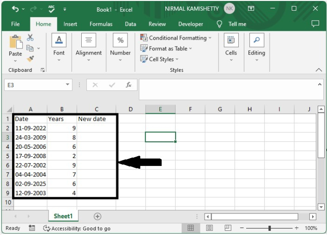Click vertical scrollbar down arrow
The height and width of the screenshot is (235, 327).
click(321, 207)
